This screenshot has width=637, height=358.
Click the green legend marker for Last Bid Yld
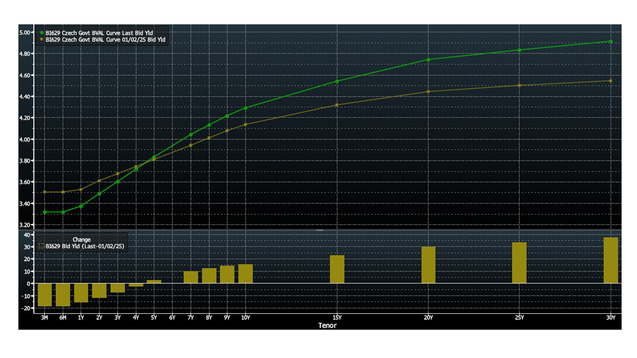41,33
